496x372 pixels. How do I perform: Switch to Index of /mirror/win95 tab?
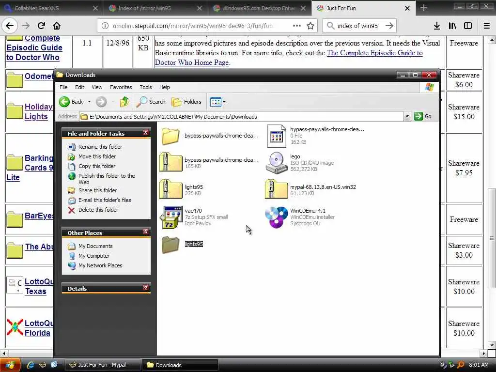(155, 8)
